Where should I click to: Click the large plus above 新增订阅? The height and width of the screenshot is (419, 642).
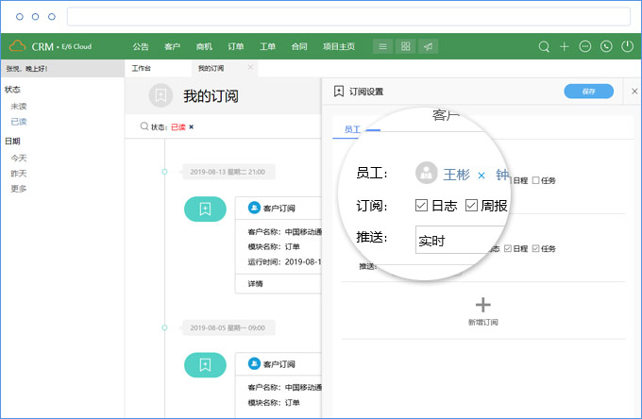(482, 304)
